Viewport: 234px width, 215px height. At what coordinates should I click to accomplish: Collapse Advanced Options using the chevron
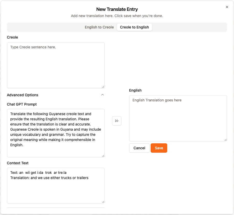[x=103, y=95]
